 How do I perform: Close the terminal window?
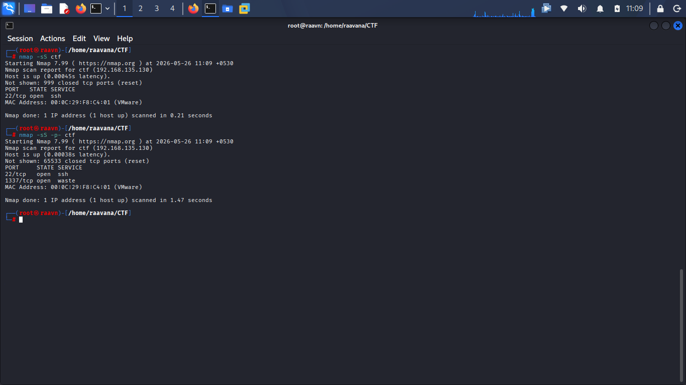coord(678,26)
